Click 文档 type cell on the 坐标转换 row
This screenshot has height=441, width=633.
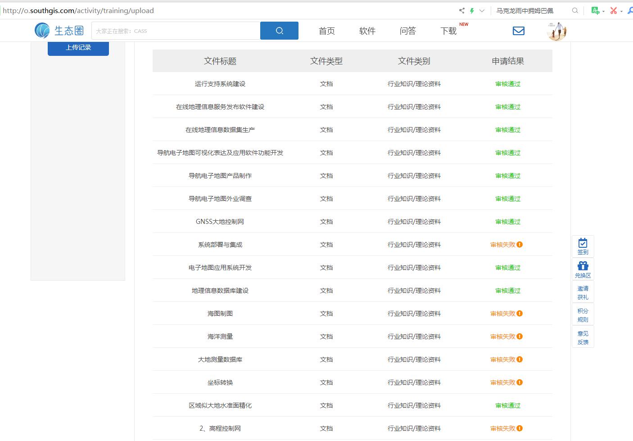pos(326,382)
